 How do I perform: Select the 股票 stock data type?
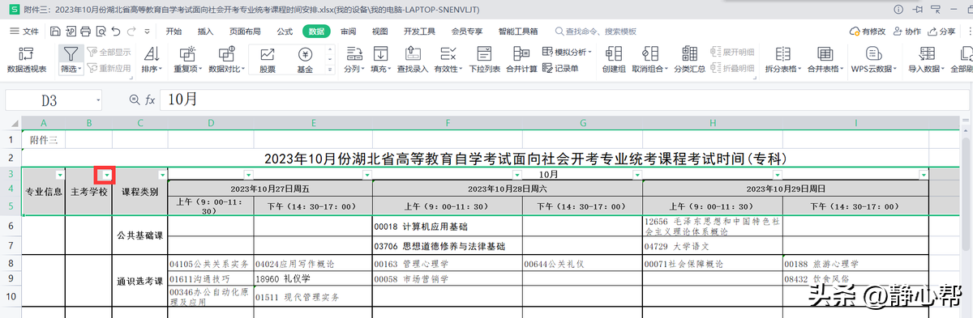pyautogui.click(x=267, y=60)
